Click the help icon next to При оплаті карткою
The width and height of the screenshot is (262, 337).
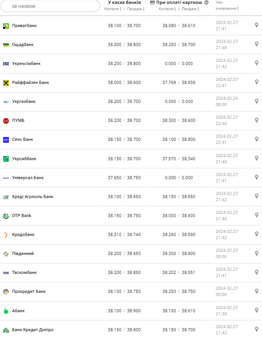[x=206, y=2]
